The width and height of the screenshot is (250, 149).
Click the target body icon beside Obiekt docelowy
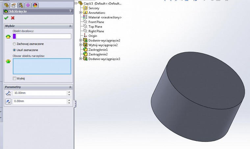[x=8, y=37]
